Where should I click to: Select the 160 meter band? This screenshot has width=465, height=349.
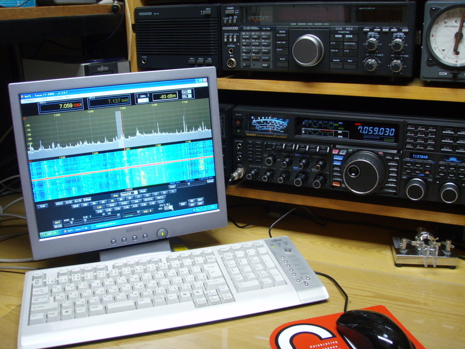pyautogui.click(x=94, y=204)
